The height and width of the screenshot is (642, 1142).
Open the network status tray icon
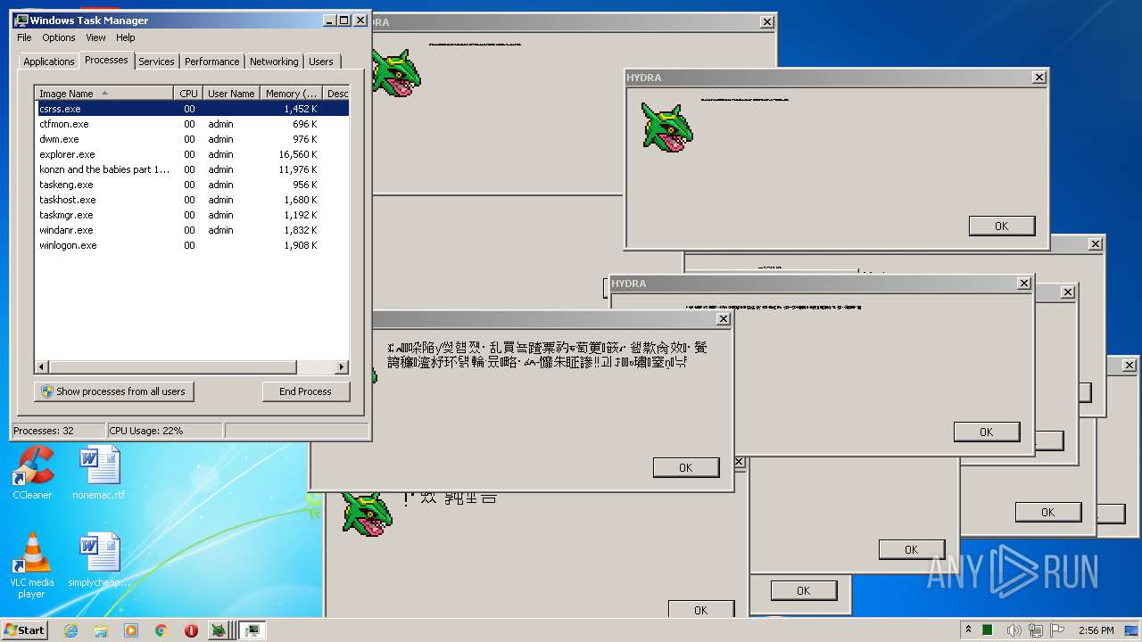pos(1037,630)
